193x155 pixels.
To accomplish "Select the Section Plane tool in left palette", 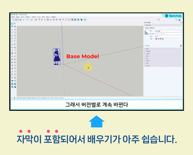I will [x=15, y=81].
